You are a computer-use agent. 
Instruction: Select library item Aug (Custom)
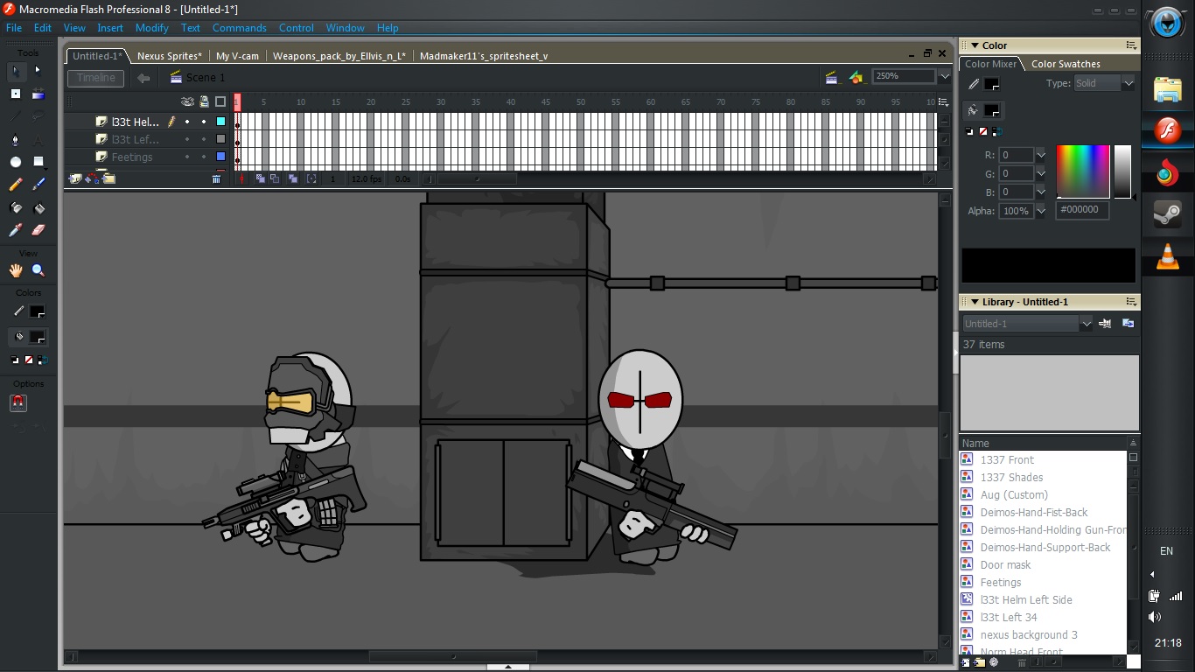[x=1014, y=494]
